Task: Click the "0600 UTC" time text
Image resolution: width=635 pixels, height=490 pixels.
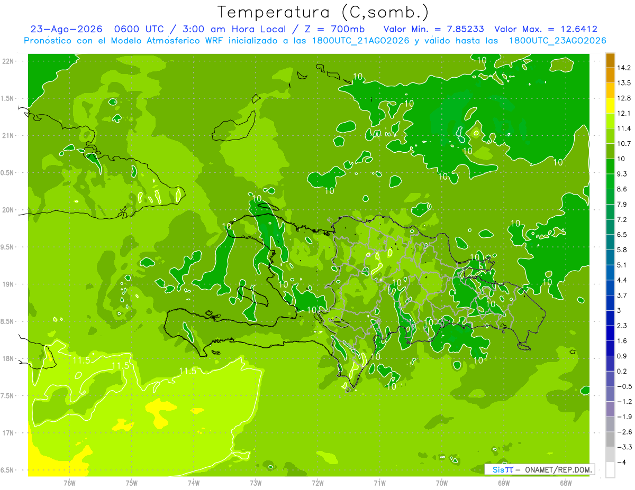Action: click(x=140, y=30)
